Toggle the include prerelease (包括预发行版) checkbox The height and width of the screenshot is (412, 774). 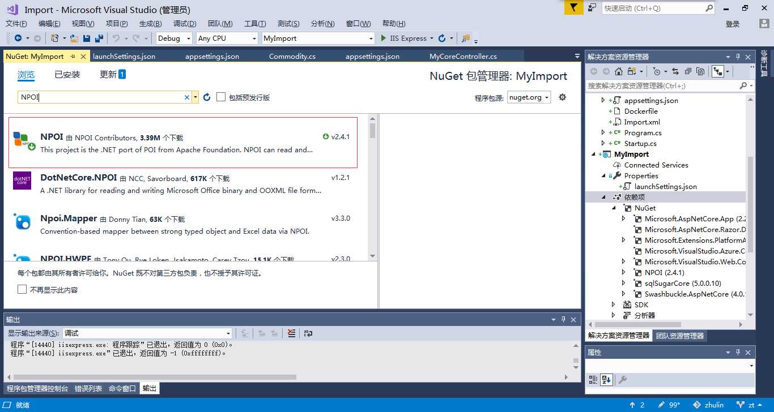coord(221,97)
